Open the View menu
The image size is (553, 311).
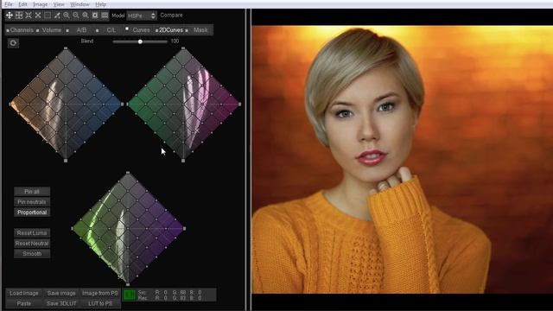click(x=59, y=4)
